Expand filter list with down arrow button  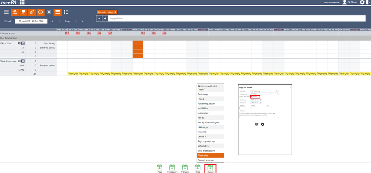tap(105, 19)
